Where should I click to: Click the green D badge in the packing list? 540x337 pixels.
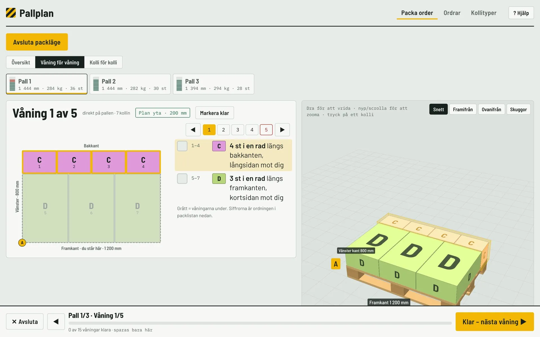219,179
